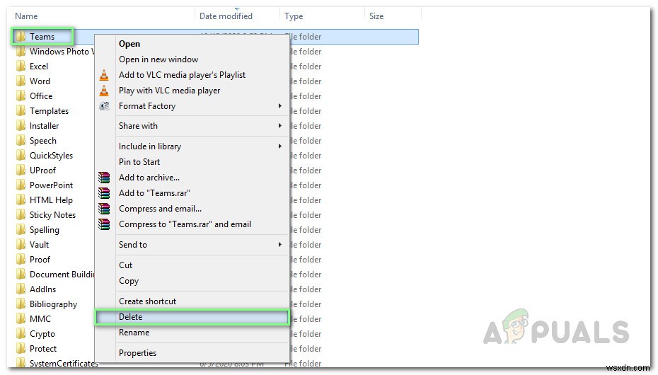Click the Speech folder icon
The height and width of the screenshot is (375, 658).
click(21, 141)
